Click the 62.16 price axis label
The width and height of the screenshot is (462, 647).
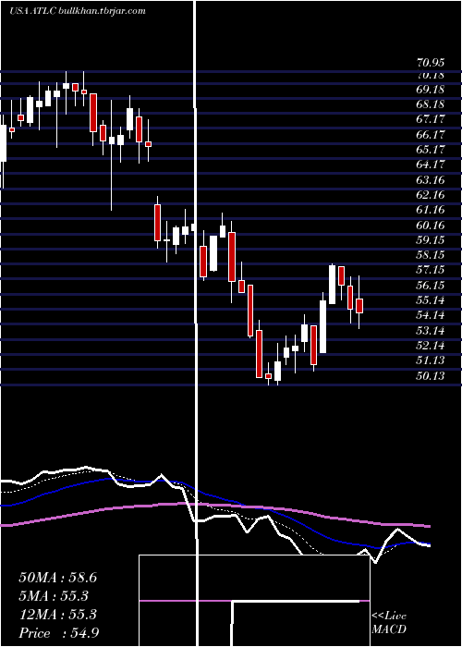click(x=431, y=195)
